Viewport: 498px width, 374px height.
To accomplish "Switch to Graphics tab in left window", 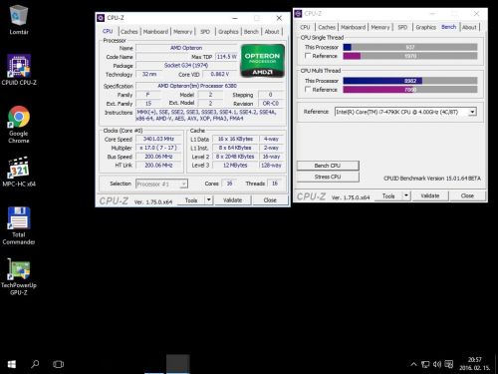I will tap(228, 32).
